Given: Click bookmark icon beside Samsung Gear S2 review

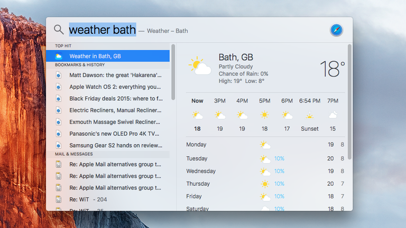Looking at the screenshot, I should click(x=59, y=146).
